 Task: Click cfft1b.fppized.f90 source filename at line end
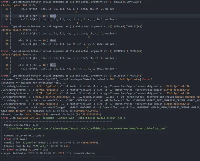pos(177,86)
